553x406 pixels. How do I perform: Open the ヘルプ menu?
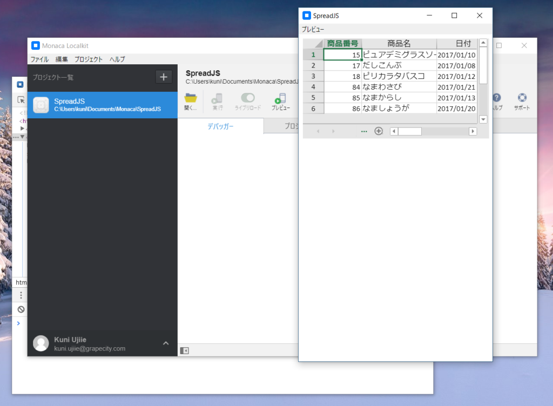(117, 59)
